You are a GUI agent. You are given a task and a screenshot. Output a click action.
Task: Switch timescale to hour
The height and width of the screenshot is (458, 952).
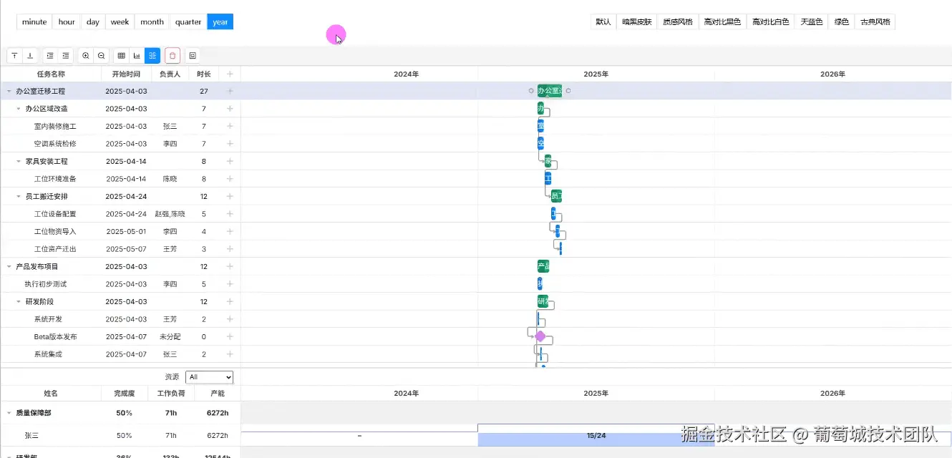click(67, 21)
